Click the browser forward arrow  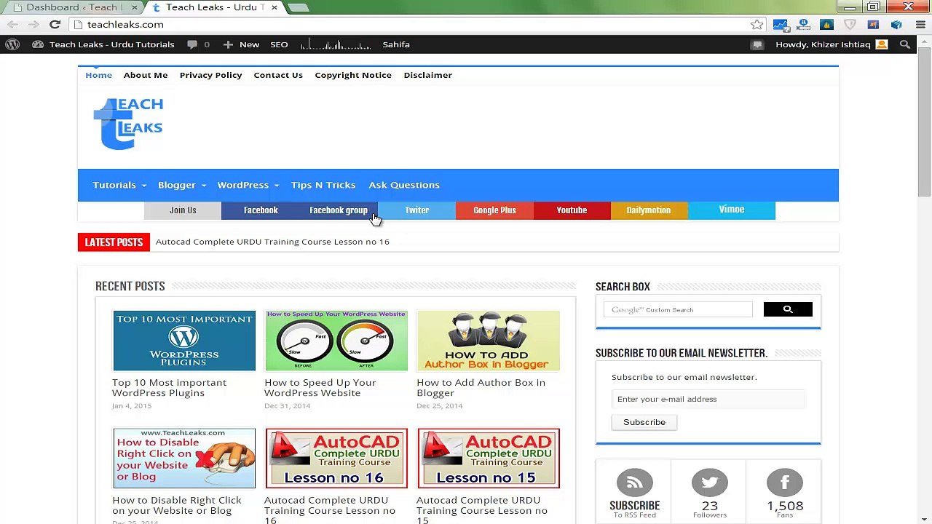click(33, 25)
